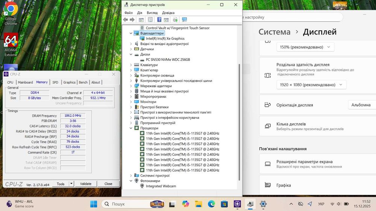Image resolution: width=376 pixels, height=211 pixels.
Task: Expand the Монітори node
Action: [131, 102]
